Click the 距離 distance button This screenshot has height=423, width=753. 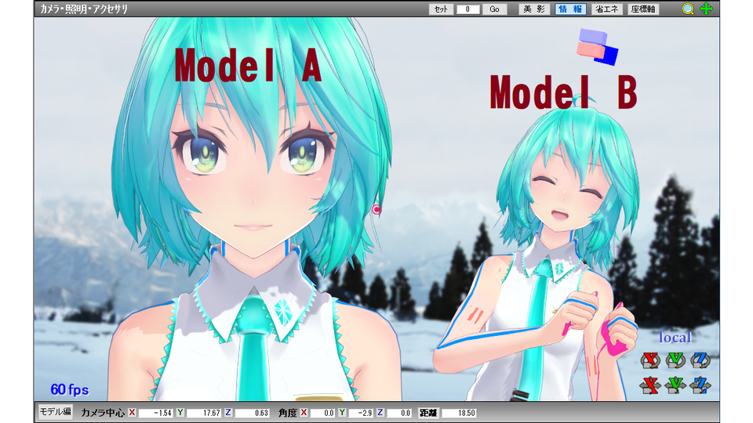(428, 413)
